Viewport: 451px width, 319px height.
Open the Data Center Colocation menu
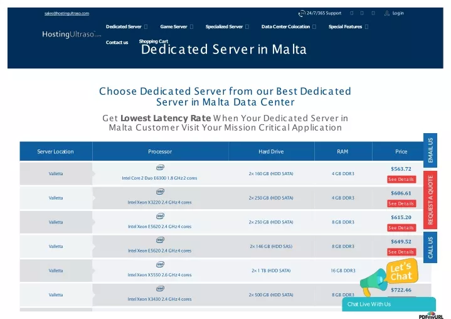pos(285,26)
